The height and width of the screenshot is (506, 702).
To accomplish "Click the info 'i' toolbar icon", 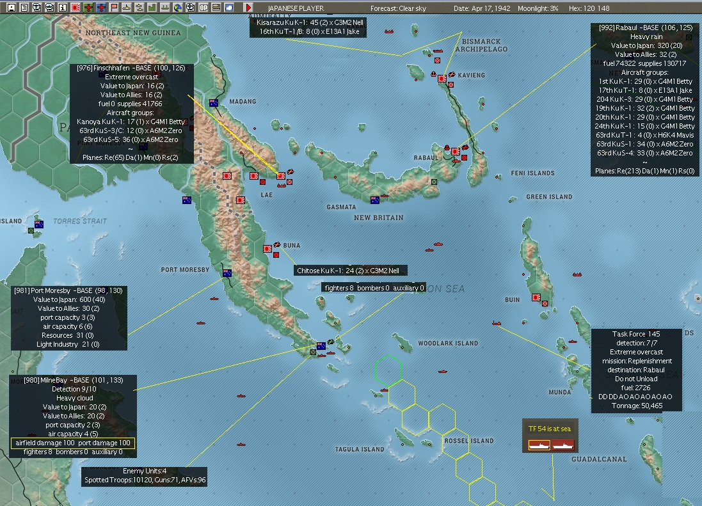I will point(63,8).
